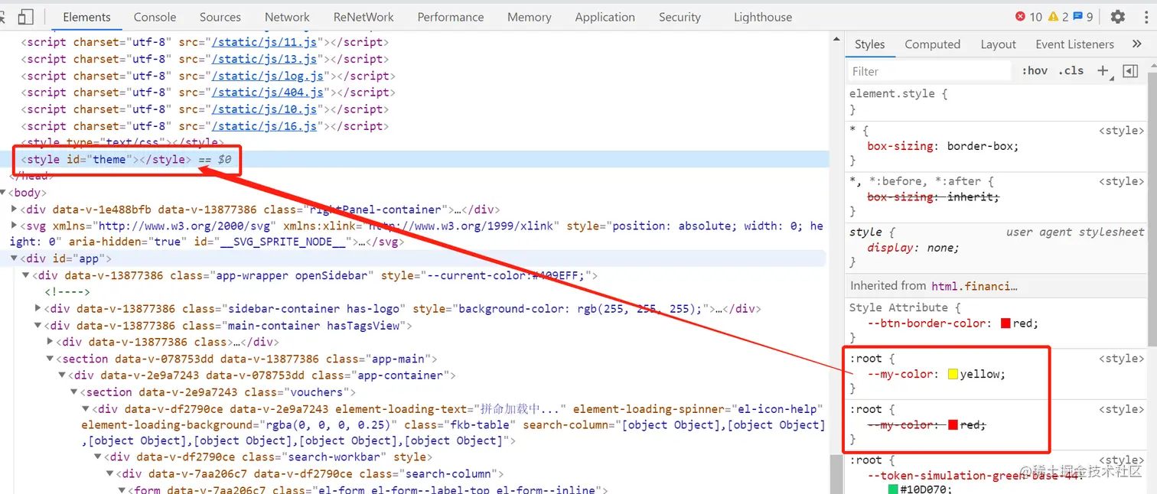Switch to the Console tab
Viewport: 1157px width, 494px height.
pos(155,17)
